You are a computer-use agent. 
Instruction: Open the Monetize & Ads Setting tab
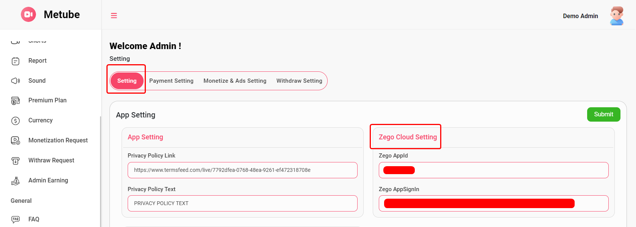coord(235,81)
